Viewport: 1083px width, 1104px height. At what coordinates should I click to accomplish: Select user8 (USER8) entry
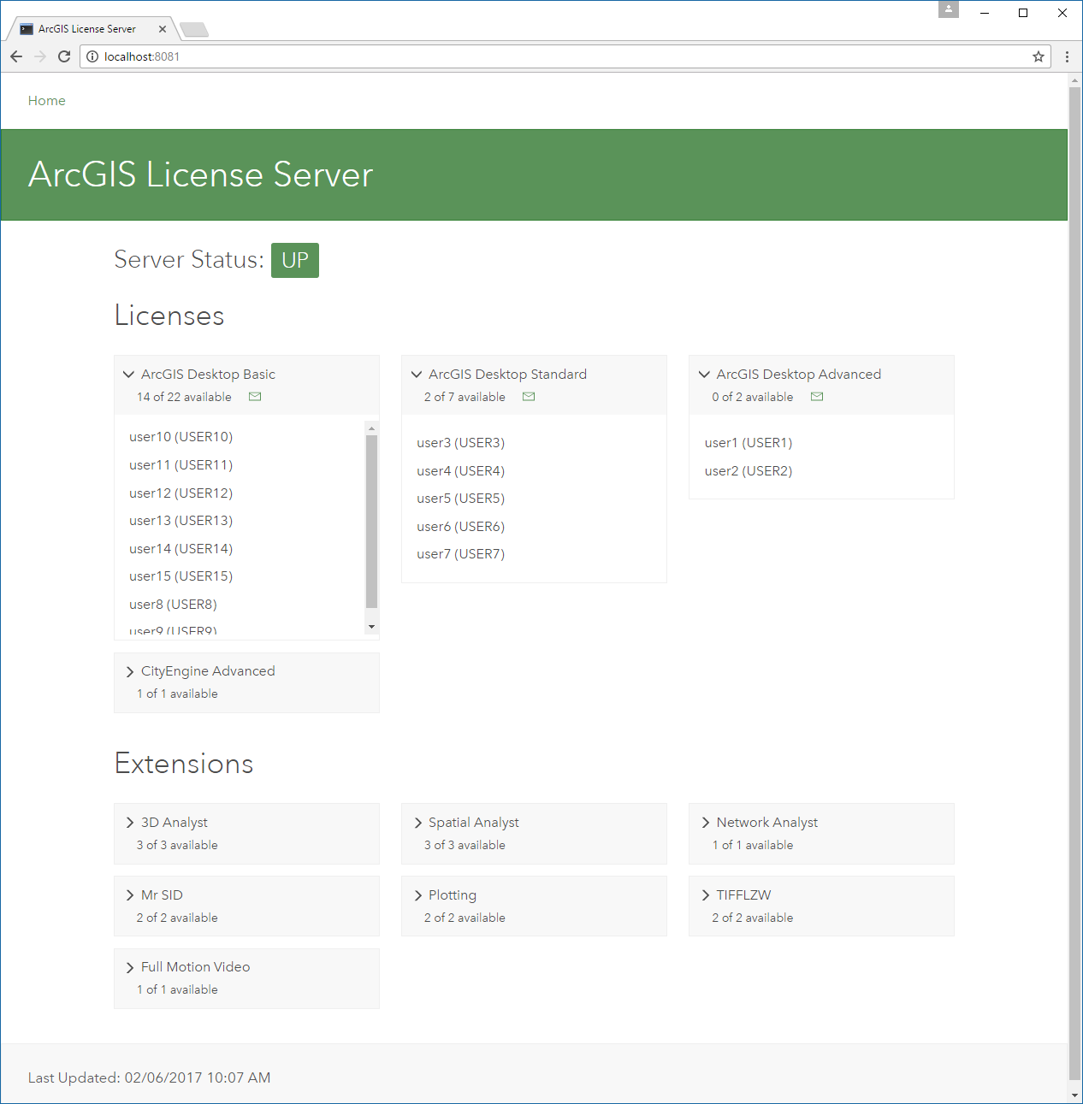tap(173, 605)
